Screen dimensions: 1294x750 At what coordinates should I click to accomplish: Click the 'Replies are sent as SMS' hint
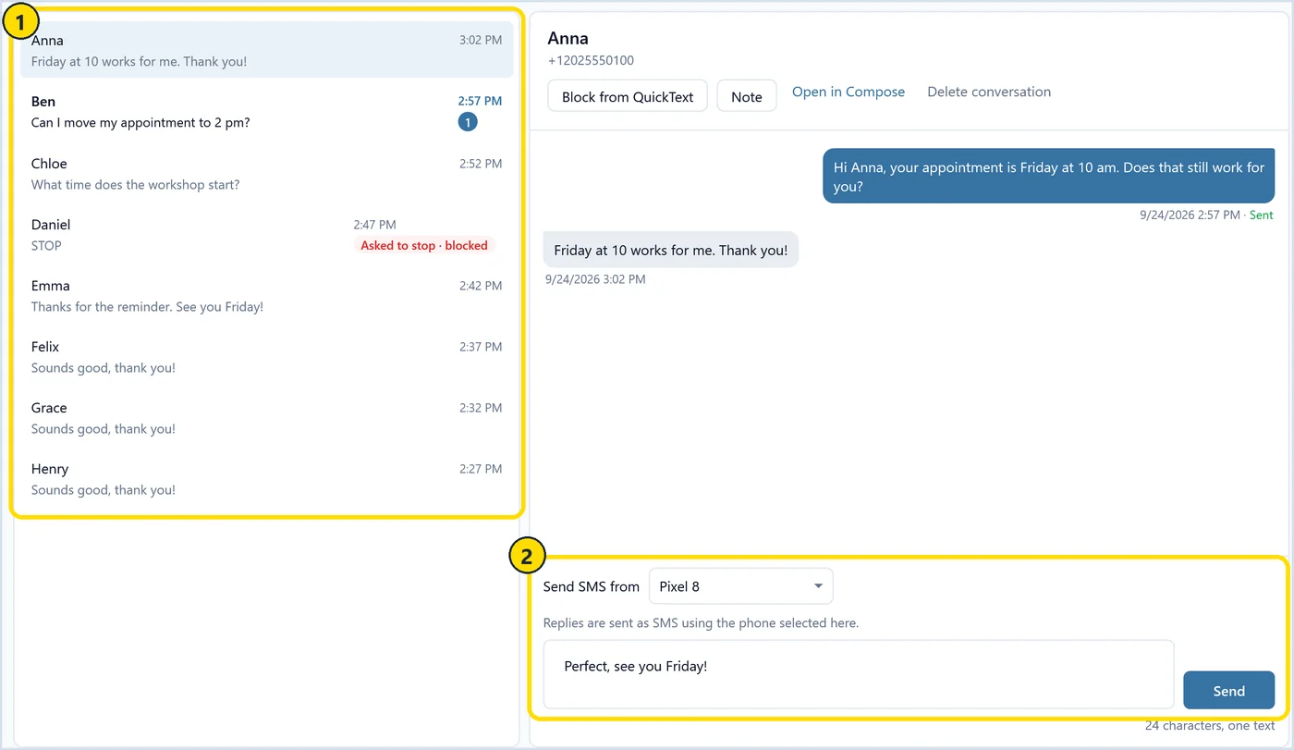point(701,622)
